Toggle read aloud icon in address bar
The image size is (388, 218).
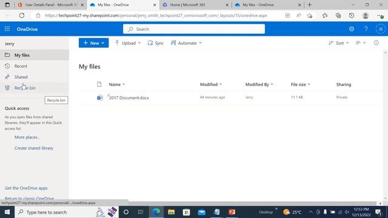pyautogui.click(x=299, y=15)
